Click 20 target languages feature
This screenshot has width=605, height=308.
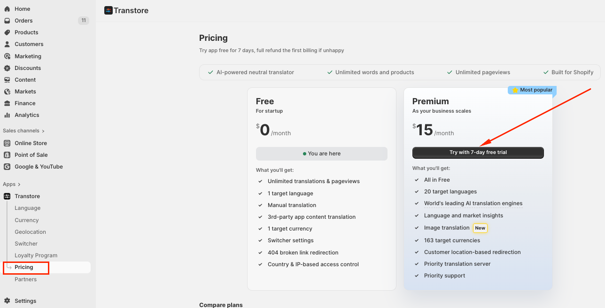point(450,192)
